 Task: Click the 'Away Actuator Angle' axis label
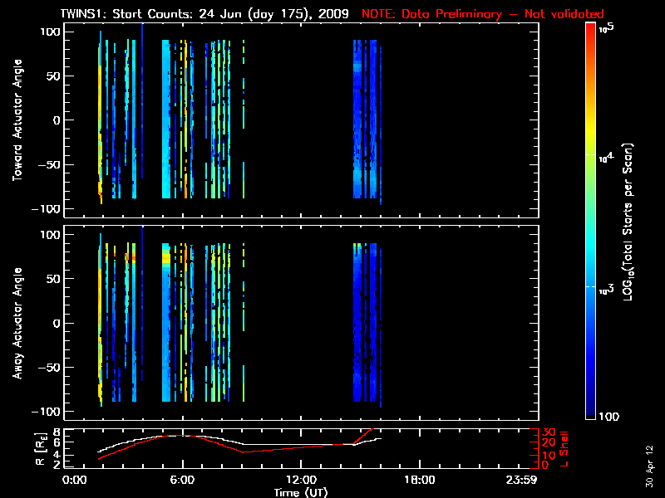tap(16, 324)
